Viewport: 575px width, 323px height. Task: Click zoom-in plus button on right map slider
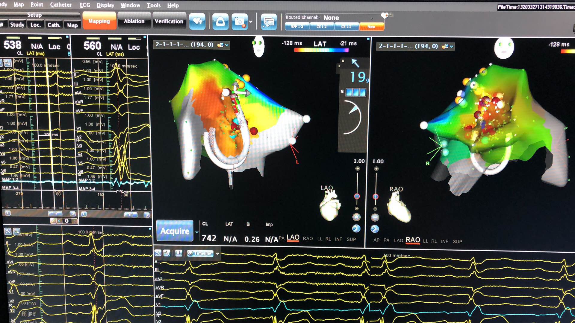pyautogui.click(x=376, y=169)
